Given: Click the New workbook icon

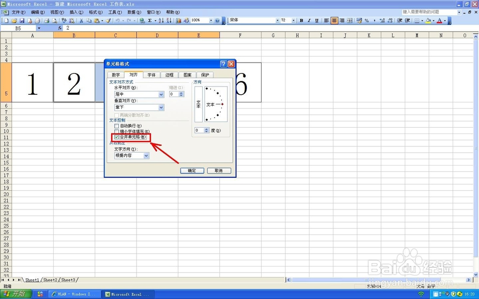Looking at the screenshot, I should (6, 21).
